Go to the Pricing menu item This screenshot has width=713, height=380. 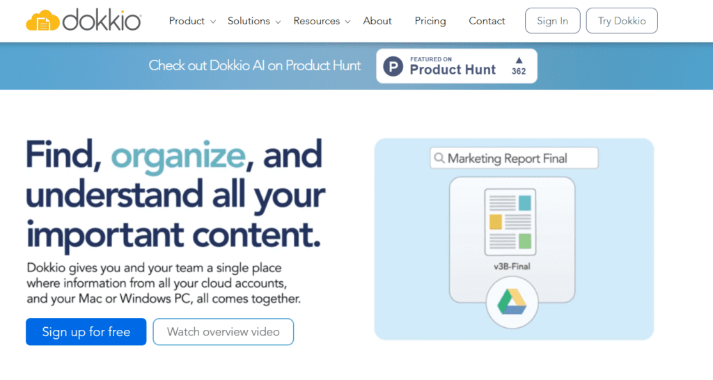tap(430, 21)
